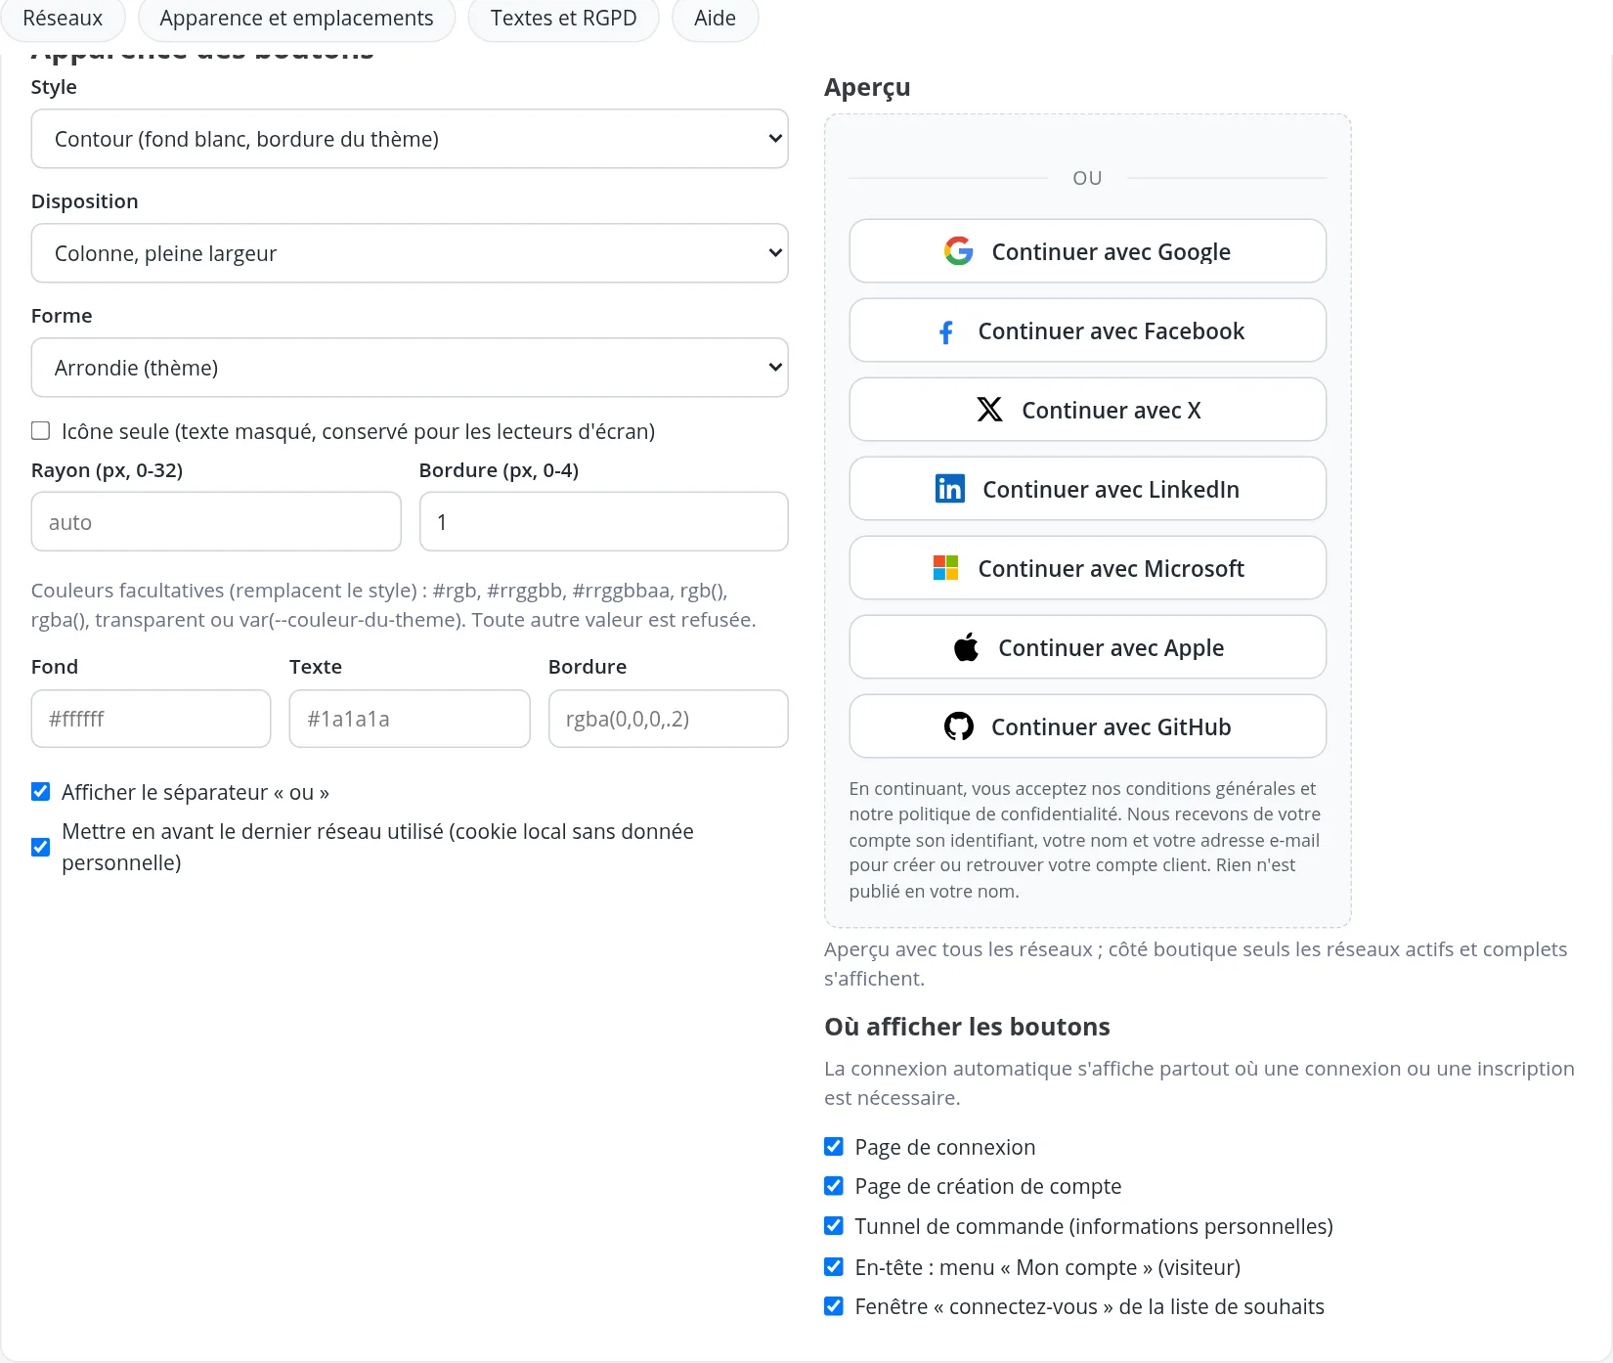
Task: Click the GitHub logo icon
Action: point(958,726)
